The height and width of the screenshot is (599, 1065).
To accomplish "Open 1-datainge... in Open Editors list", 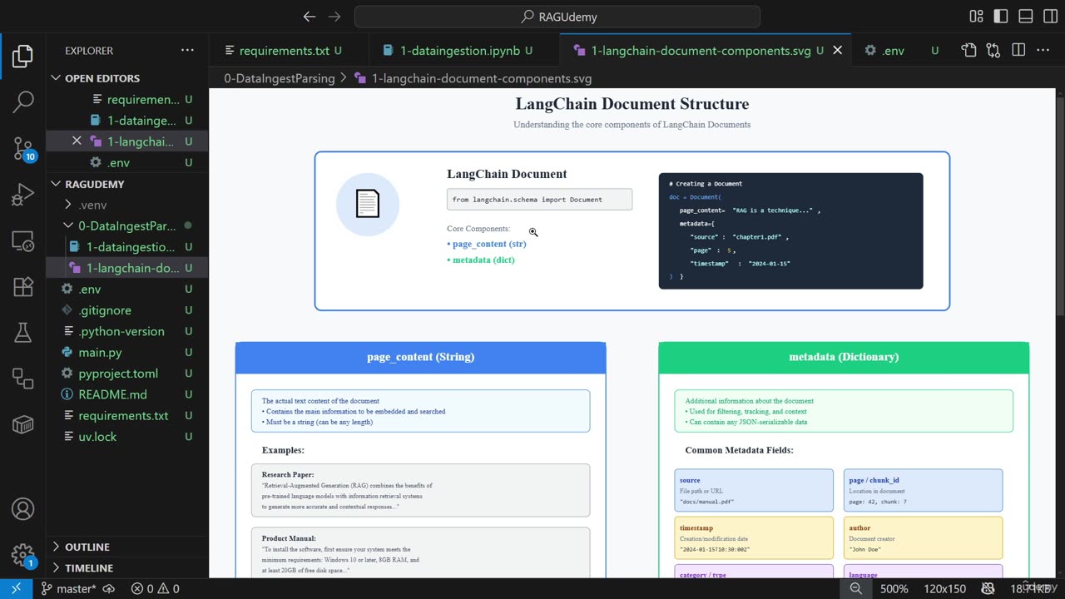I will pyautogui.click(x=126, y=121).
